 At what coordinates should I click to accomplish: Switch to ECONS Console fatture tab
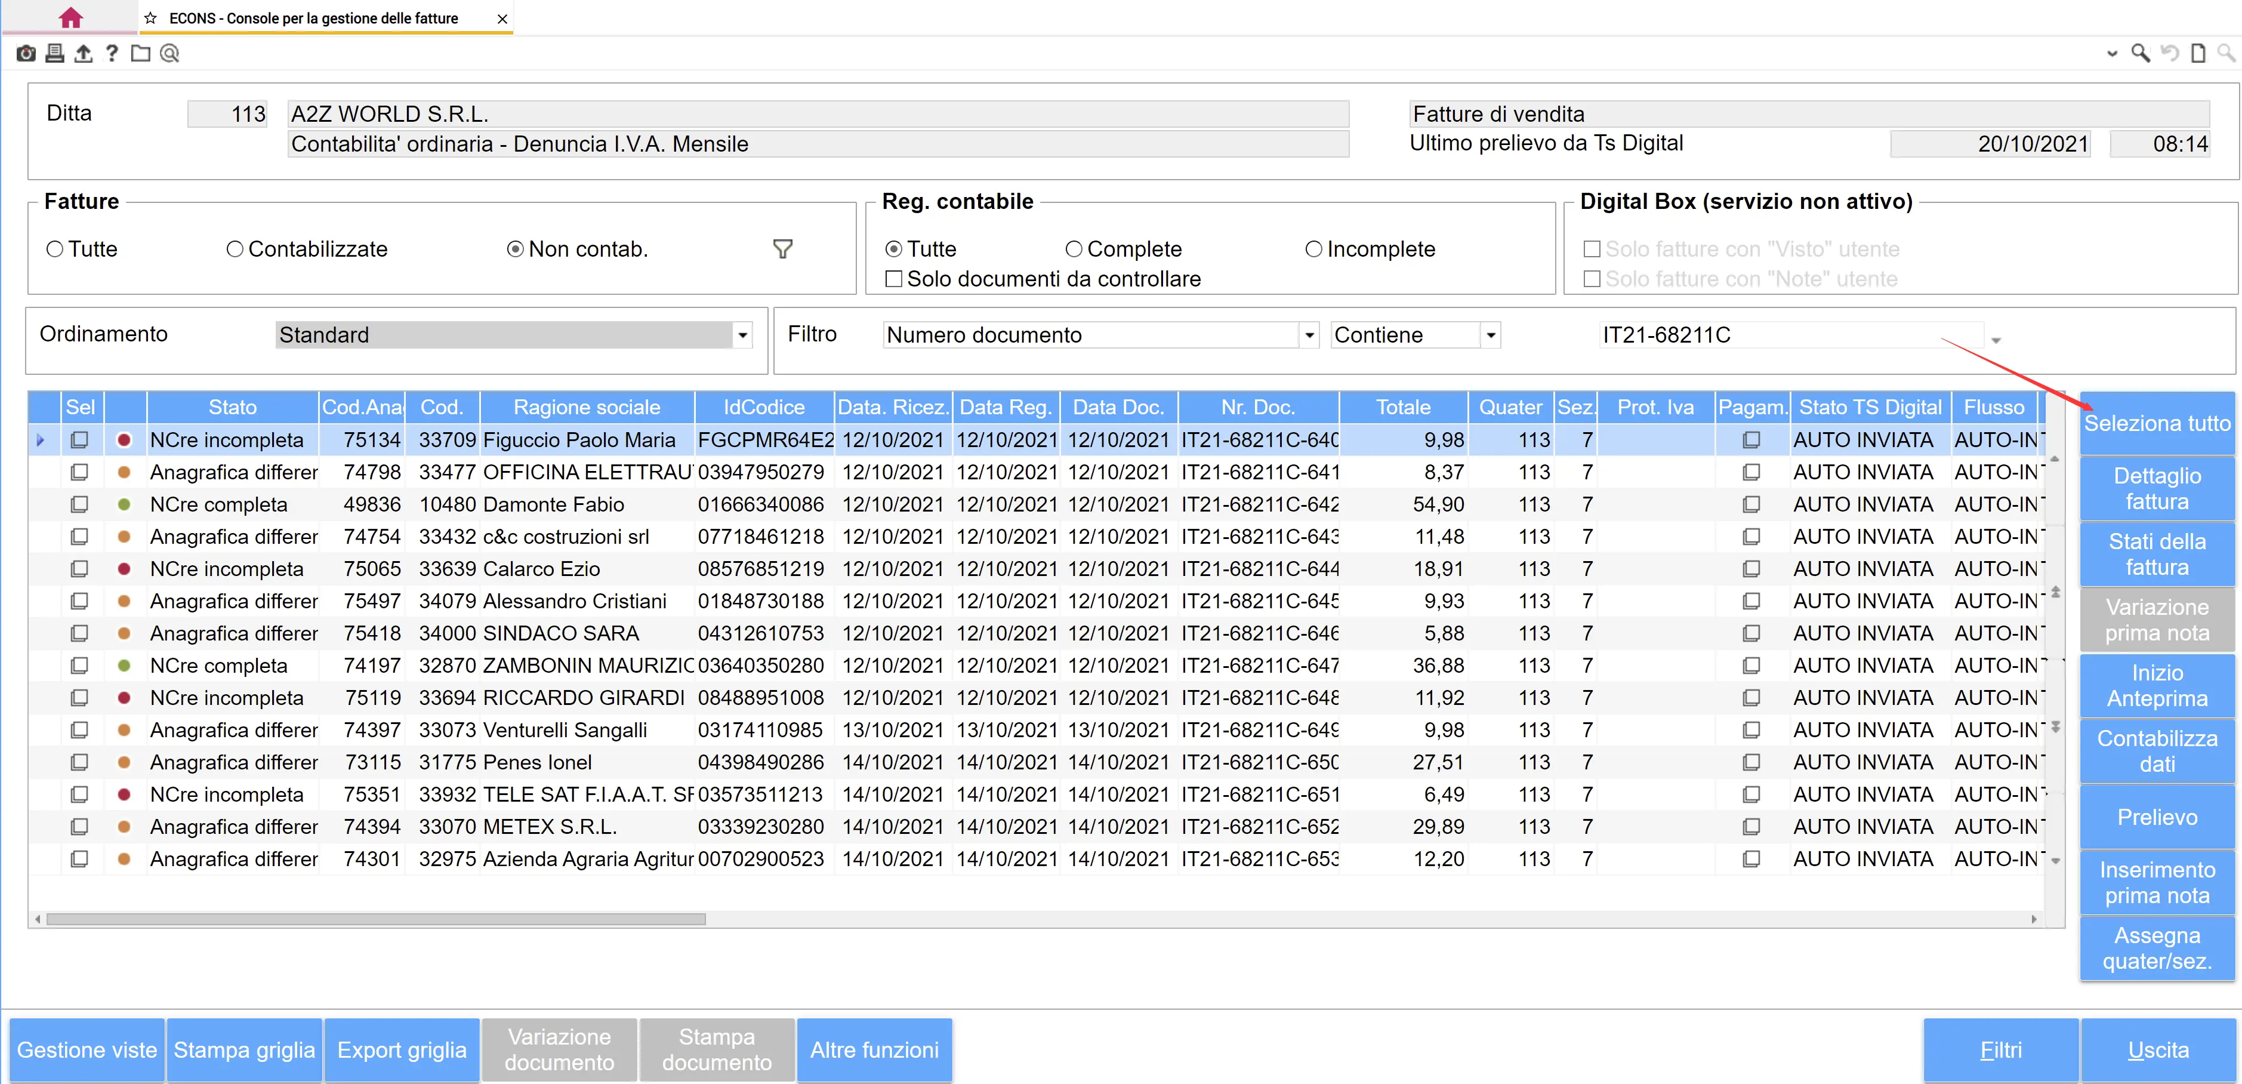[x=313, y=19]
